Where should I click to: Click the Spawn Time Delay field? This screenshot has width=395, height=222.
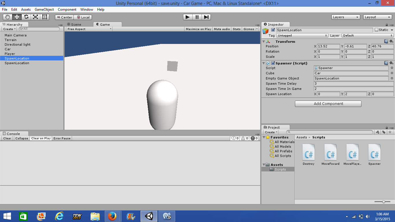(x=354, y=84)
